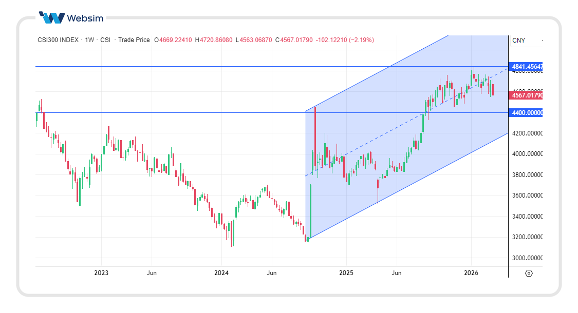
Task: Click the Trade Price legend text
Action: tap(134, 40)
